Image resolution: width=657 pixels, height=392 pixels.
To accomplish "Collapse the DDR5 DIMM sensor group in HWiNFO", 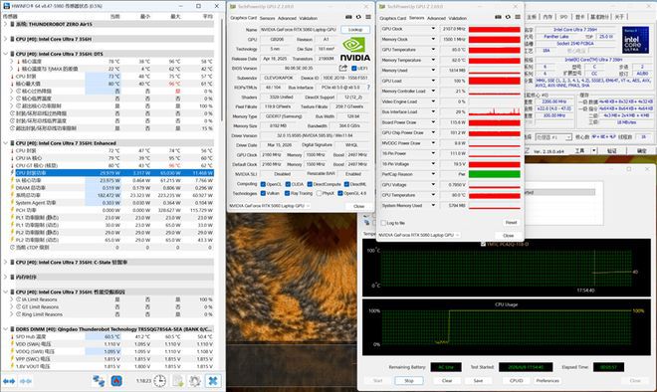I will (x=5, y=329).
